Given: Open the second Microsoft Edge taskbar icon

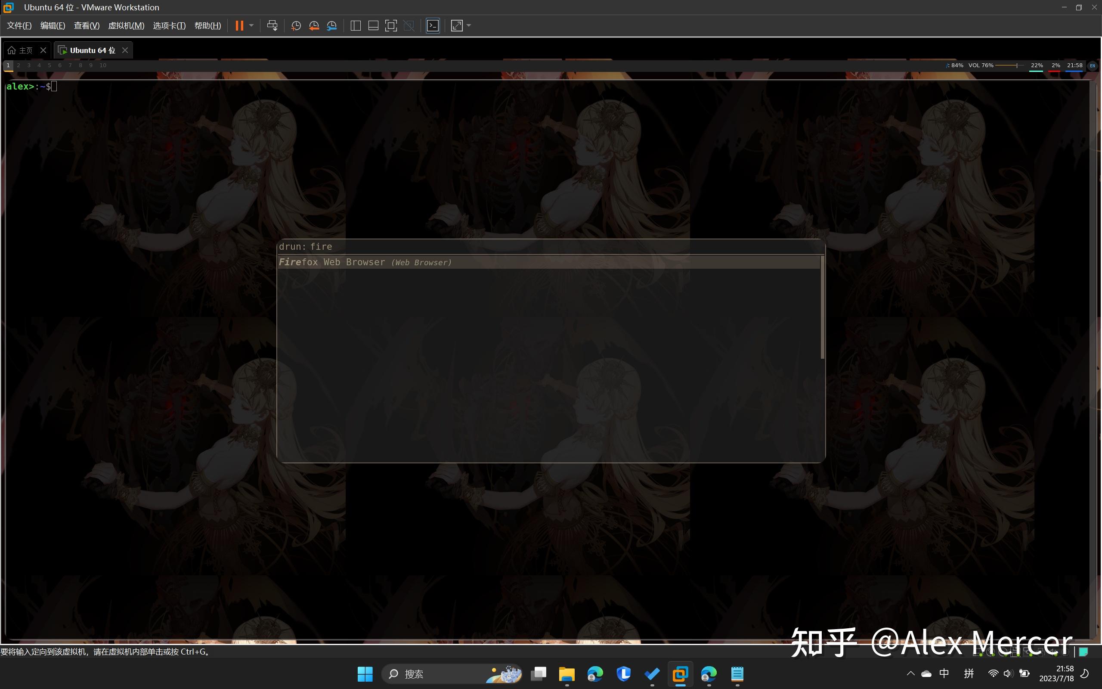Looking at the screenshot, I should (x=709, y=674).
